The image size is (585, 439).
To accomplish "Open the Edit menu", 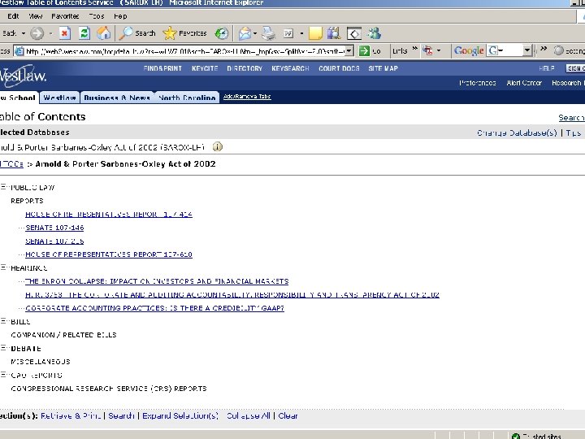I will pyautogui.click(x=13, y=16).
